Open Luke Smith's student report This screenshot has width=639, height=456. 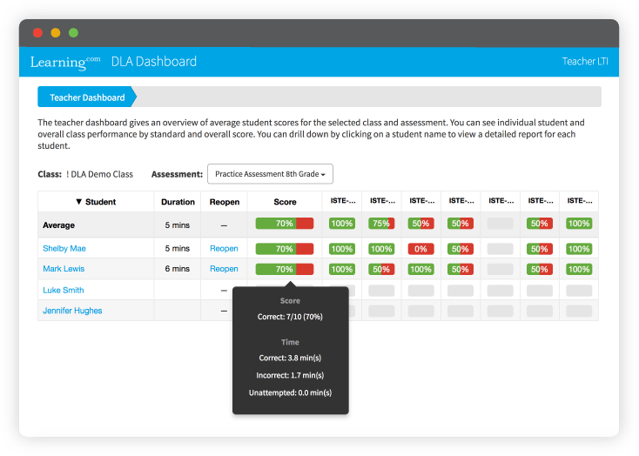tap(64, 290)
